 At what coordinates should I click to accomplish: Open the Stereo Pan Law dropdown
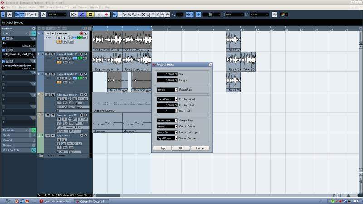(x=167, y=138)
